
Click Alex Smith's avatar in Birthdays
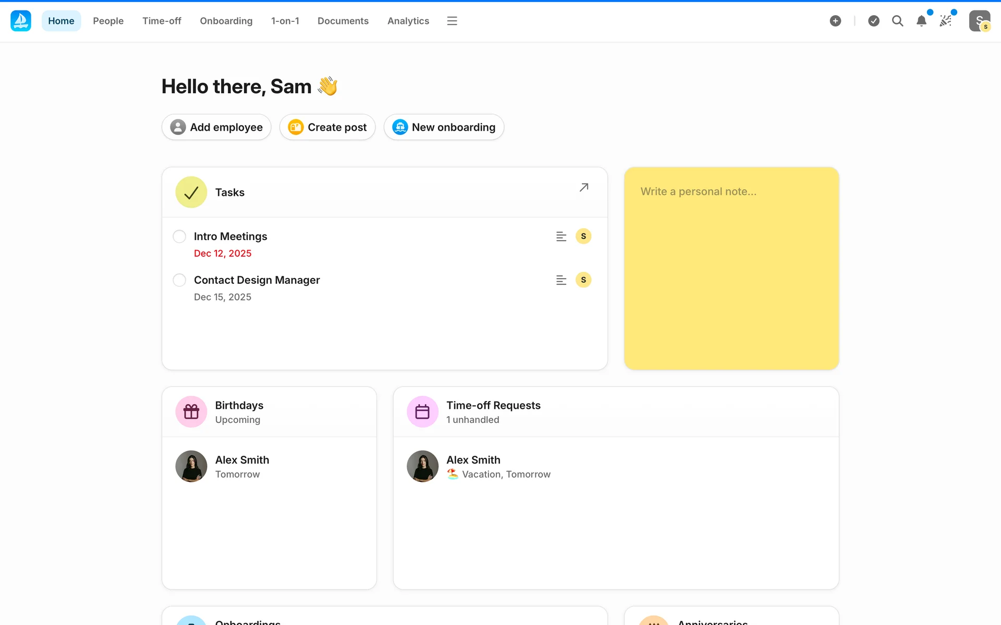[191, 466]
